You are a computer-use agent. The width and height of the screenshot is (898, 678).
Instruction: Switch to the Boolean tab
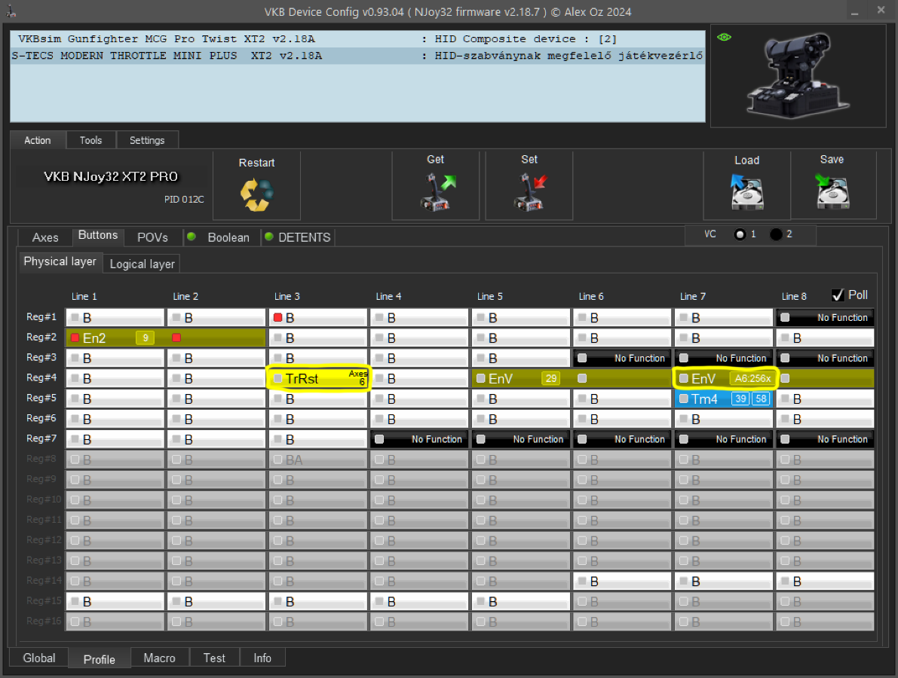tap(222, 237)
